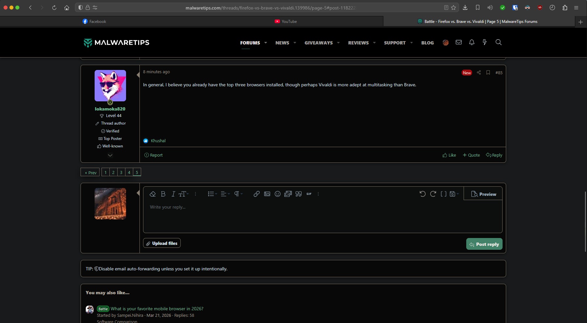This screenshot has height=323, width=587.
Task: Open the Blog navigation link
Action: (x=428, y=43)
